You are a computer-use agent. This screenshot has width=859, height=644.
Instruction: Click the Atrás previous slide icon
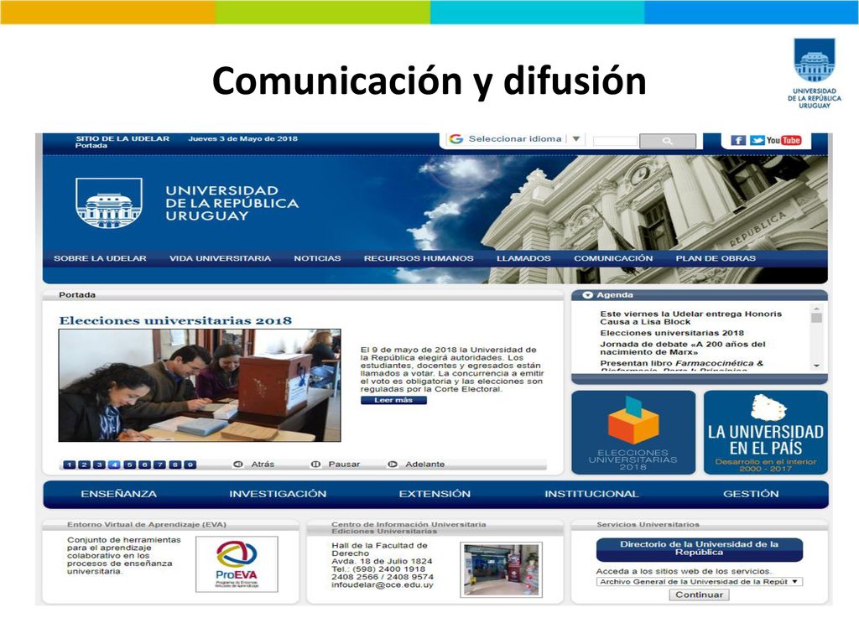tap(237, 464)
